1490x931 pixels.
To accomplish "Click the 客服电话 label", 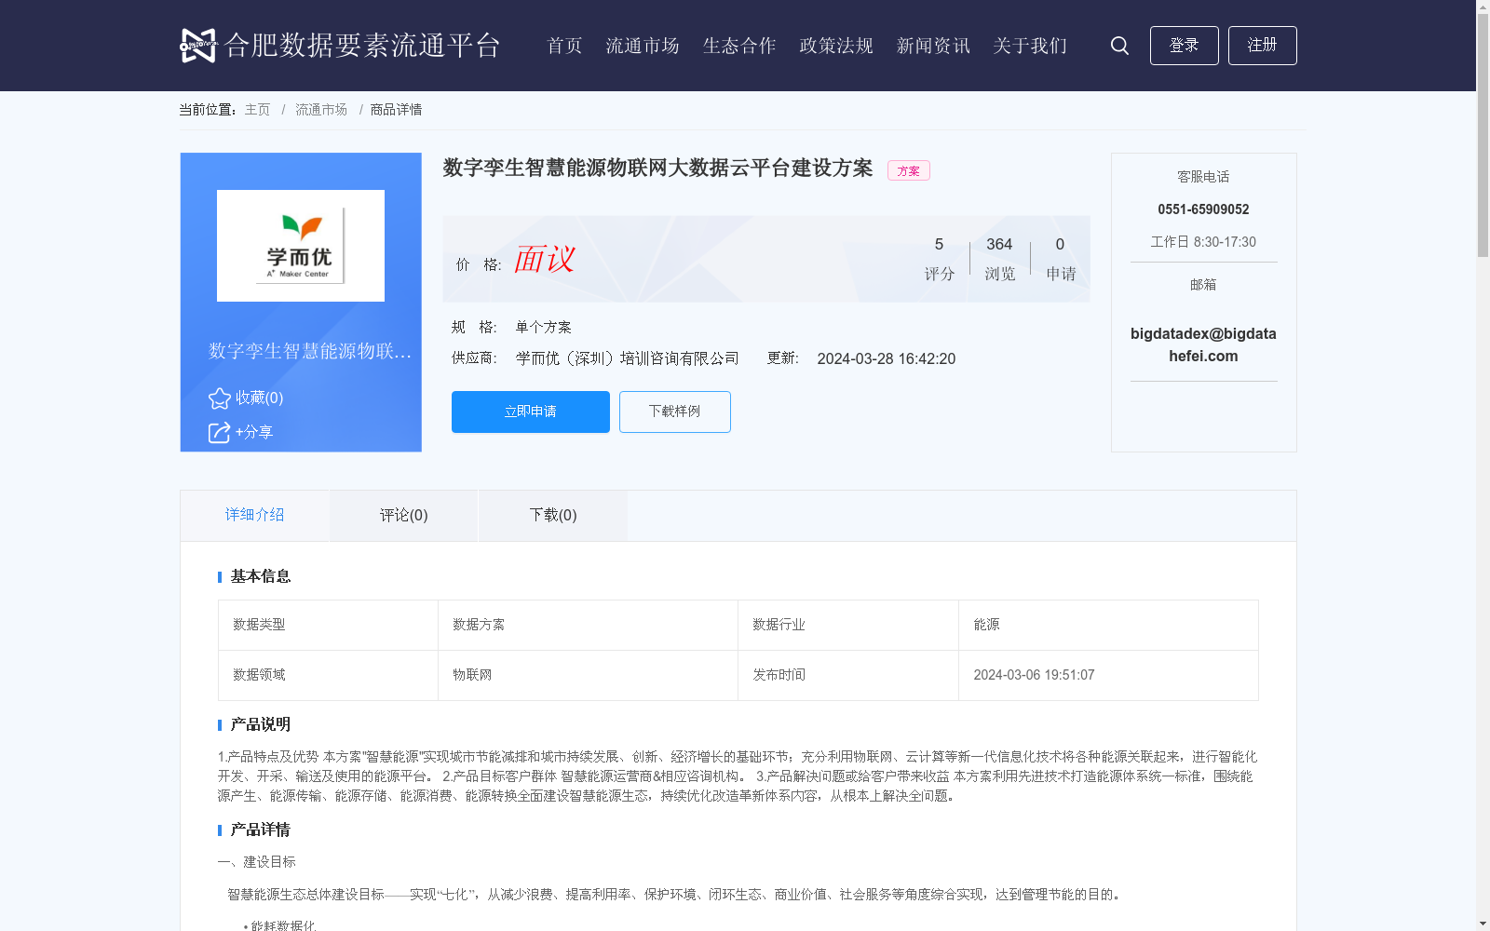I will 1203,177.
